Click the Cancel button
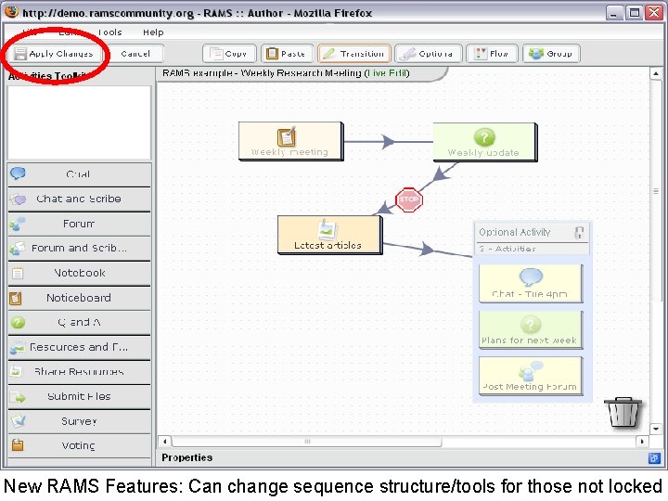Screen dimensions: 668x501 [x=135, y=54]
